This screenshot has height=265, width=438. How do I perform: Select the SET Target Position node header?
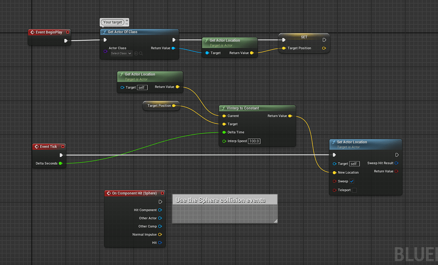[304, 37]
